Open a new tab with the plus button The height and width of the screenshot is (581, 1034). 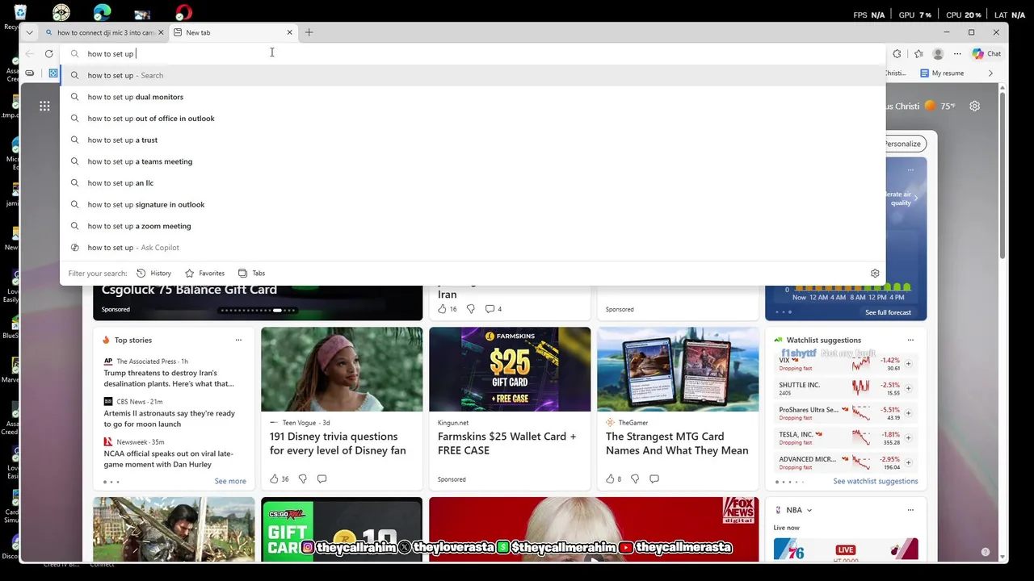(309, 32)
